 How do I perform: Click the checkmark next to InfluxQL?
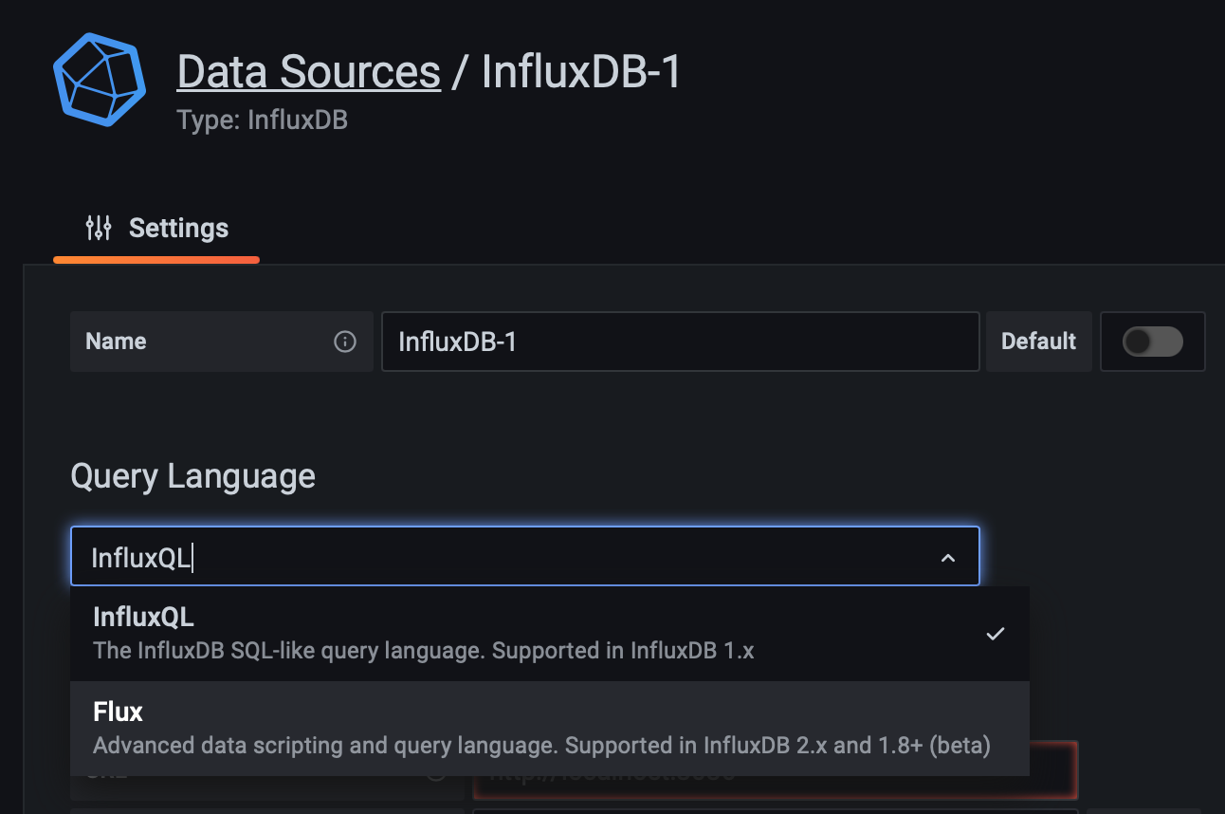995,634
